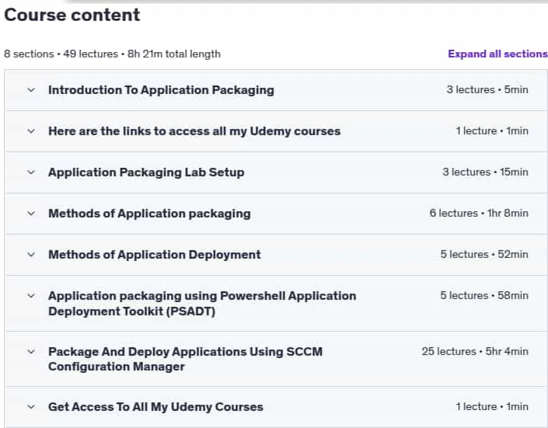The height and width of the screenshot is (428, 548).
Task: Click '3 lectures • 5min' text
Action: [487, 90]
